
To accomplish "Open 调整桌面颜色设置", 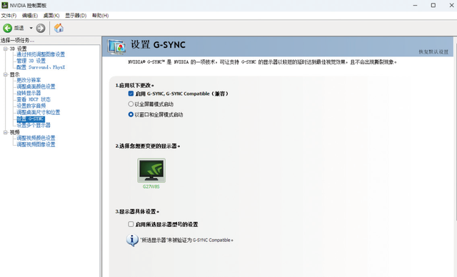I will (x=36, y=86).
